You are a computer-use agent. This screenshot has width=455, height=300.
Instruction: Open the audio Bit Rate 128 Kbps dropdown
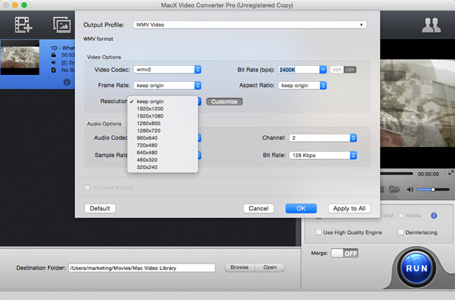pyautogui.click(x=322, y=156)
